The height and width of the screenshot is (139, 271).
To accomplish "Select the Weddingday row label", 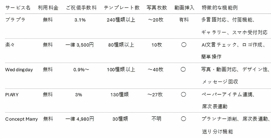I will [19, 70].
